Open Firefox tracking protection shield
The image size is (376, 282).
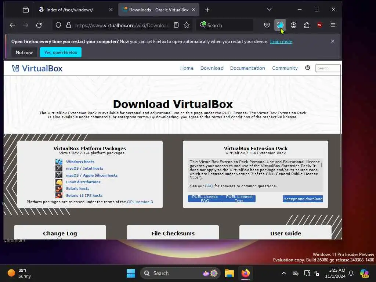(x=58, y=25)
